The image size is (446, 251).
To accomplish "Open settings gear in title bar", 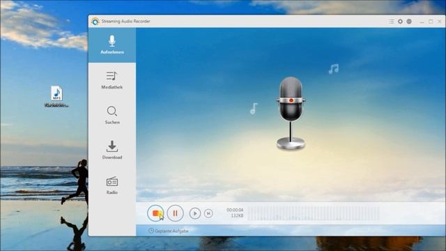I will [400, 22].
